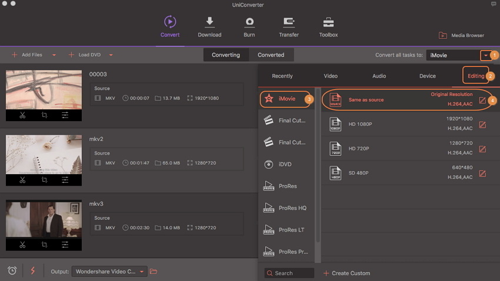The height and width of the screenshot is (281, 500).
Task: Switch to the Converting tab
Action: tap(226, 55)
